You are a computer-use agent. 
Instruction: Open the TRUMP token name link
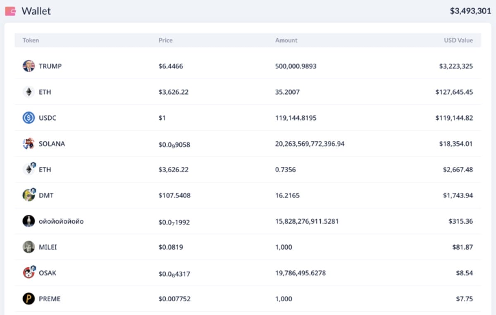point(50,66)
